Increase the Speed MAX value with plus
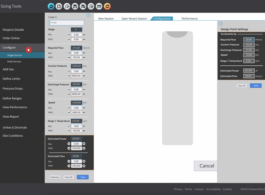265x195 pixels. pos(84,112)
